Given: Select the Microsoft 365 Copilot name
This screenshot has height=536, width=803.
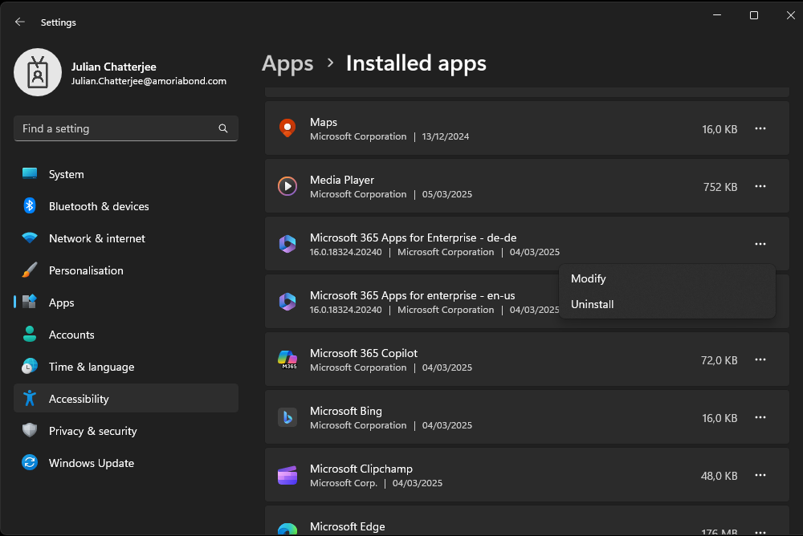Looking at the screenshot, I should pos(364,353).
